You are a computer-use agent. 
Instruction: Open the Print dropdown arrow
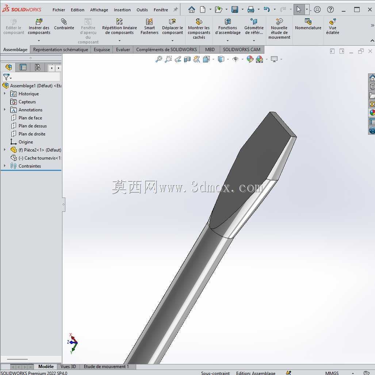click(258, 9)
